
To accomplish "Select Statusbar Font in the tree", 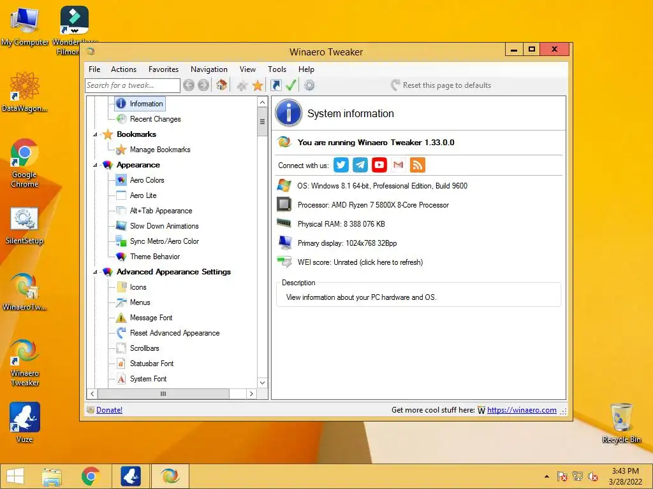I will coord(152,364).
